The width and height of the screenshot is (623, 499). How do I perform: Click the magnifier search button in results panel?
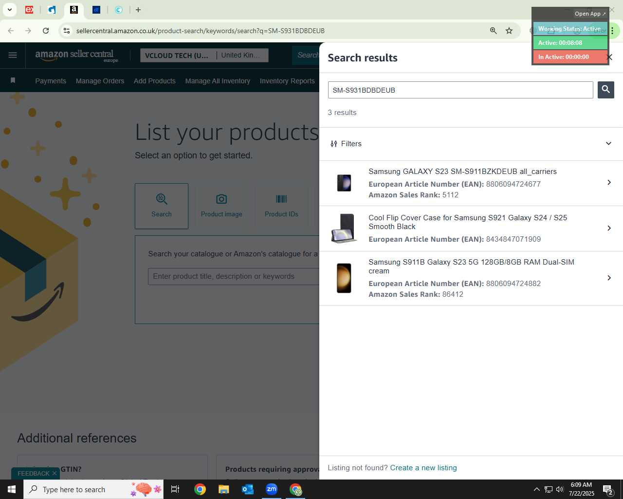(x=605, y=90)
